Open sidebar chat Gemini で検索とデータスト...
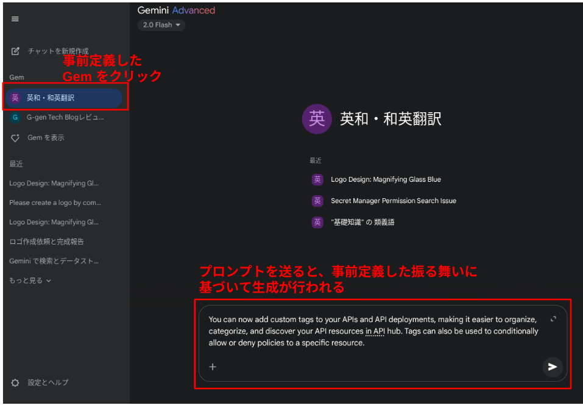The image size is (583, 408). (54, 261)
